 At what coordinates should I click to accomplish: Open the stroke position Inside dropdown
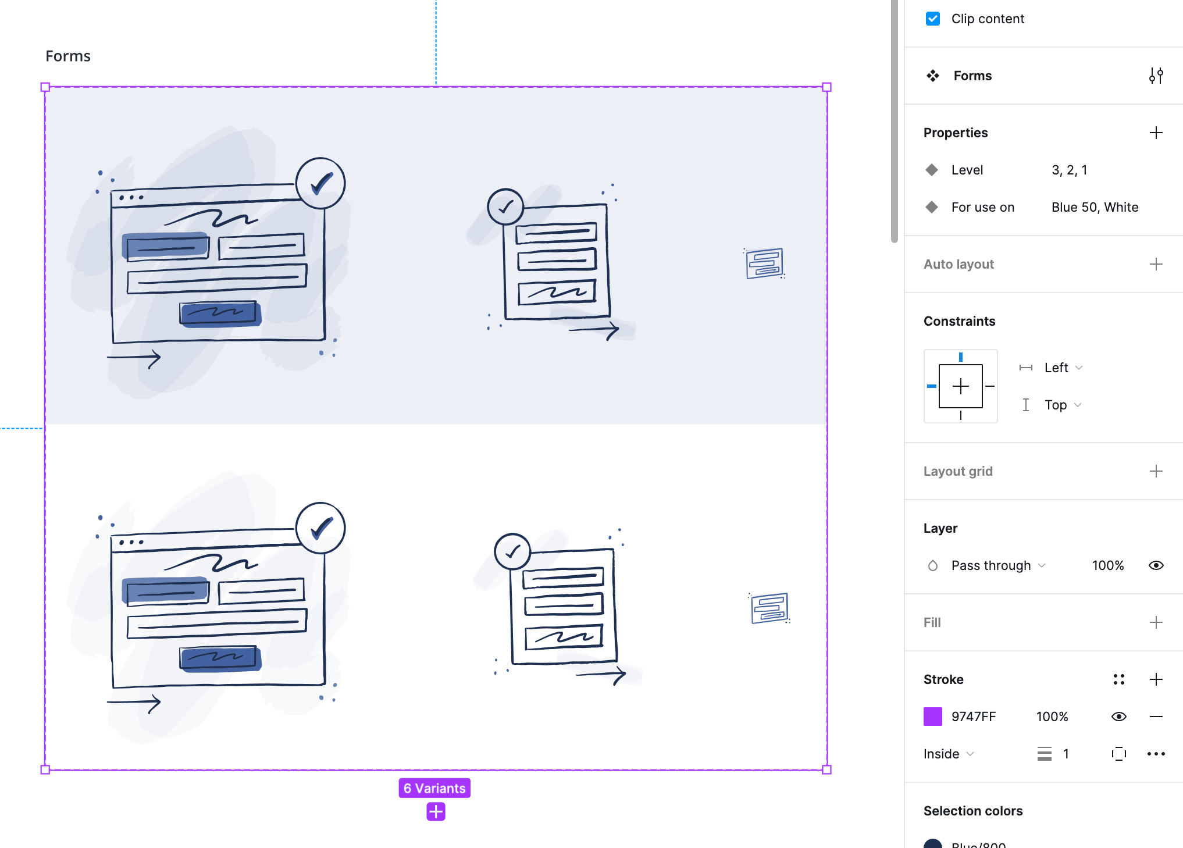click(948, 754)
